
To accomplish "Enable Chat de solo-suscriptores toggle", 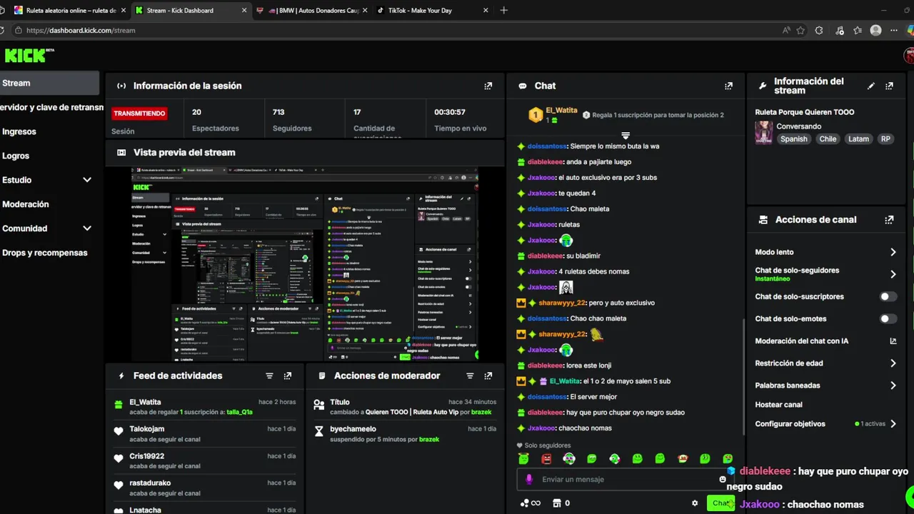I will pyautogui.click(x=887, y=296).
